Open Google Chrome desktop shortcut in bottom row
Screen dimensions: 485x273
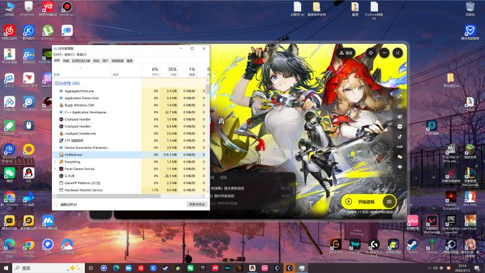coord(28,248)
